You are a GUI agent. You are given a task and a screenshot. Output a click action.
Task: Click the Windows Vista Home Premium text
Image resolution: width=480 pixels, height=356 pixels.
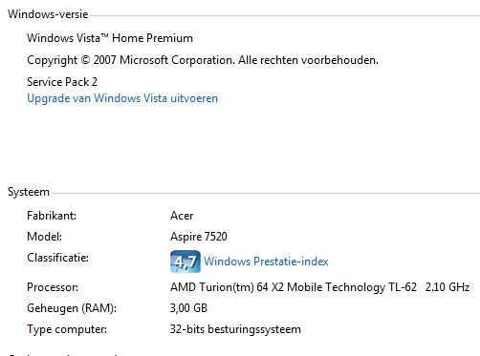click(110, 38)
